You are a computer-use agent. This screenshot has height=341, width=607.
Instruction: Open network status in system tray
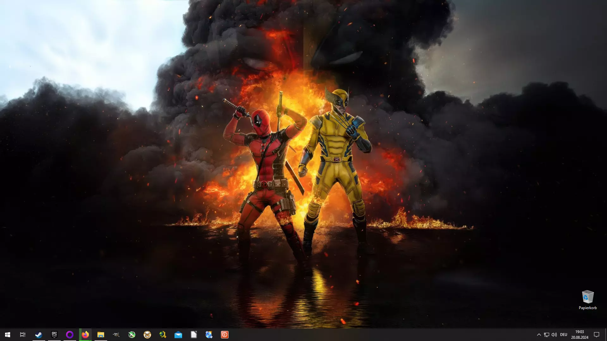click(x=546, y=335)
